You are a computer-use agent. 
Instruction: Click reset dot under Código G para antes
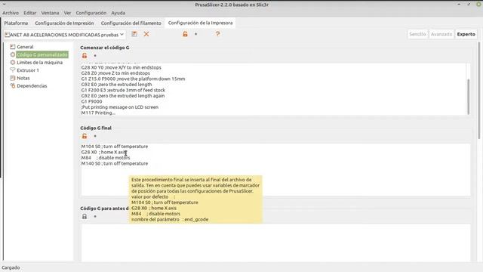coord(95,217)
